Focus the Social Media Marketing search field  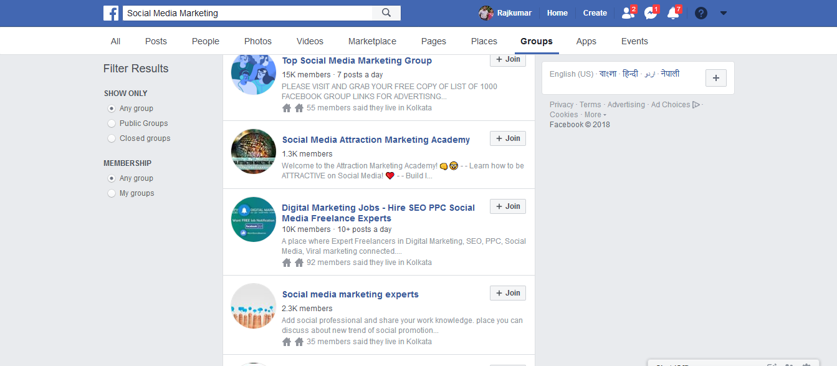[247, 13]
